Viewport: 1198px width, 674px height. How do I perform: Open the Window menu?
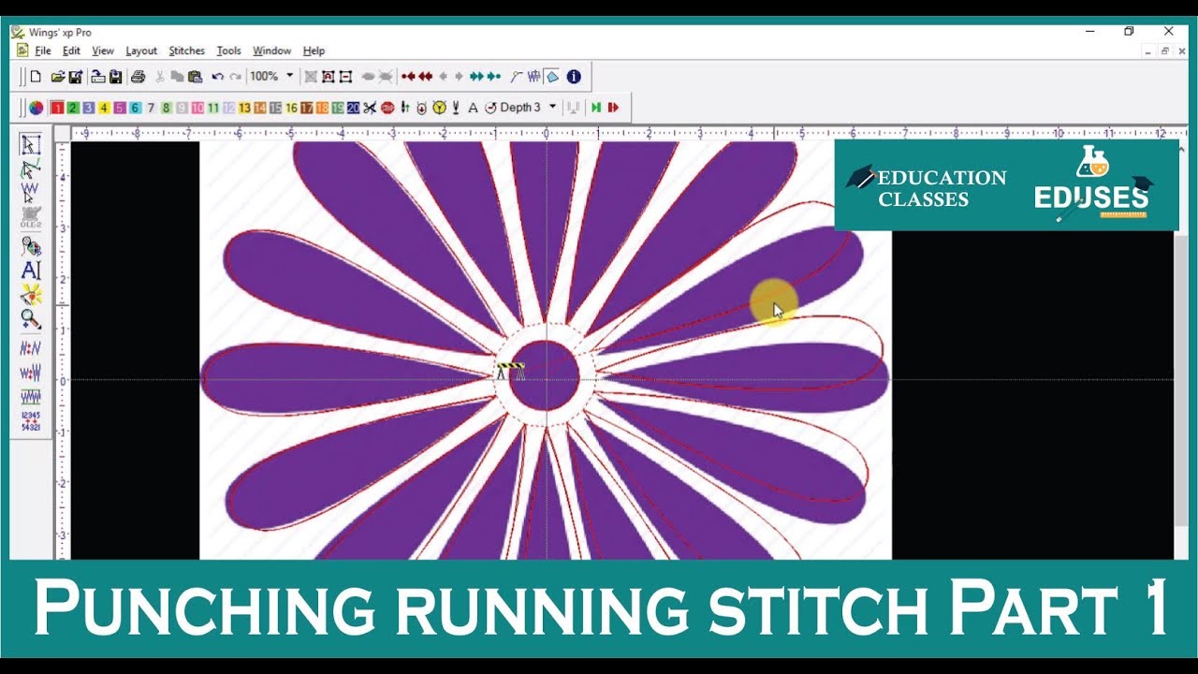click(x=271, y=51)
